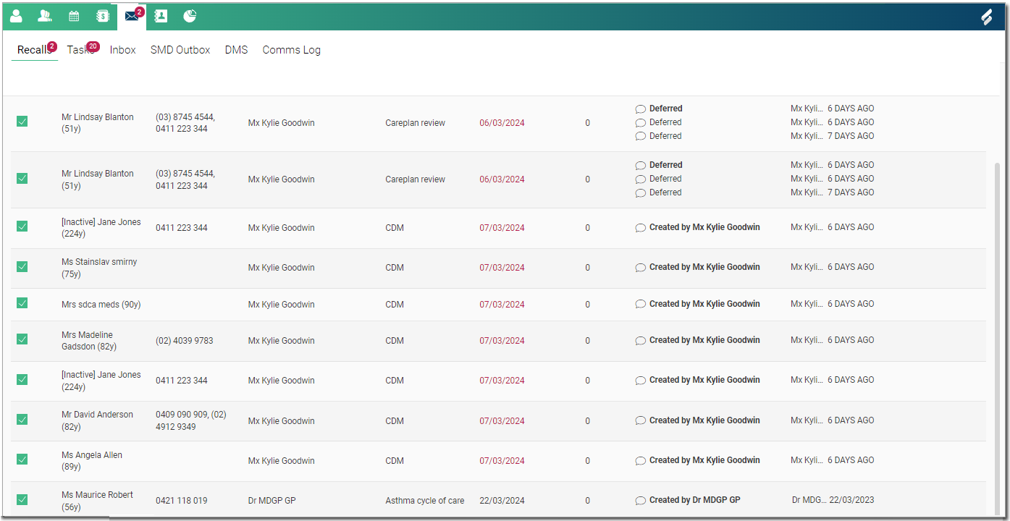Uncheck the Mrs Madeline Gadsdon recall checkbox
1010x521 pixels.
point(22,339)
